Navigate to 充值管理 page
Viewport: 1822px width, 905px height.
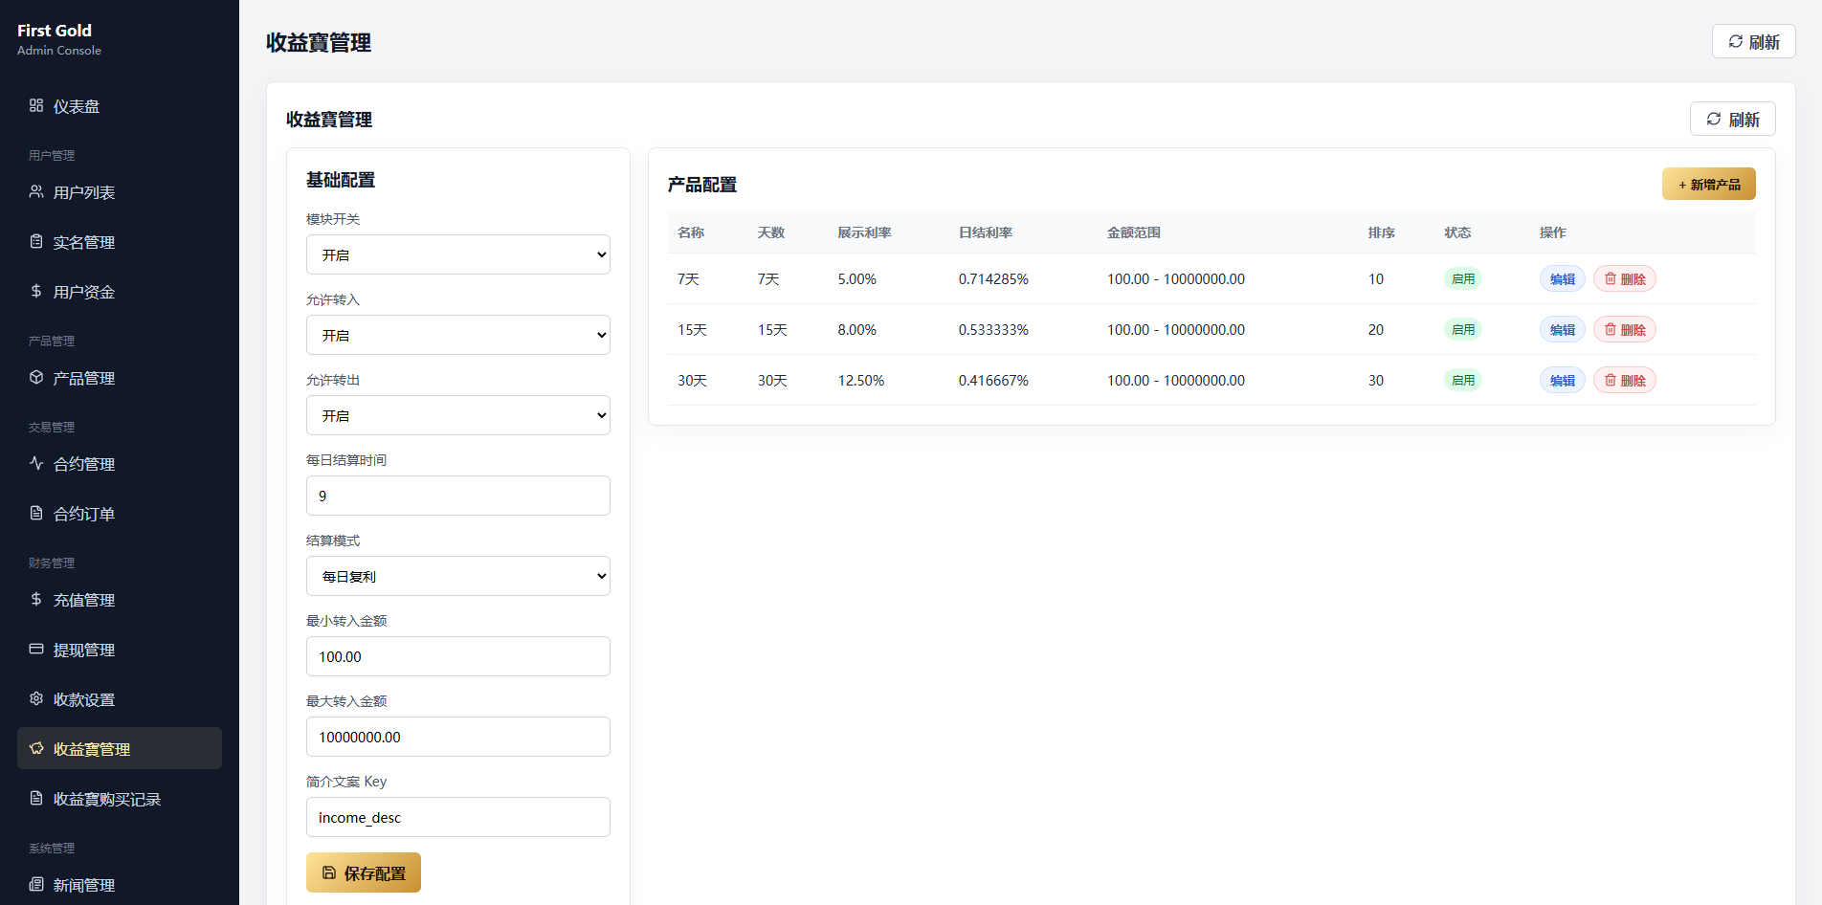pos(120,600)
